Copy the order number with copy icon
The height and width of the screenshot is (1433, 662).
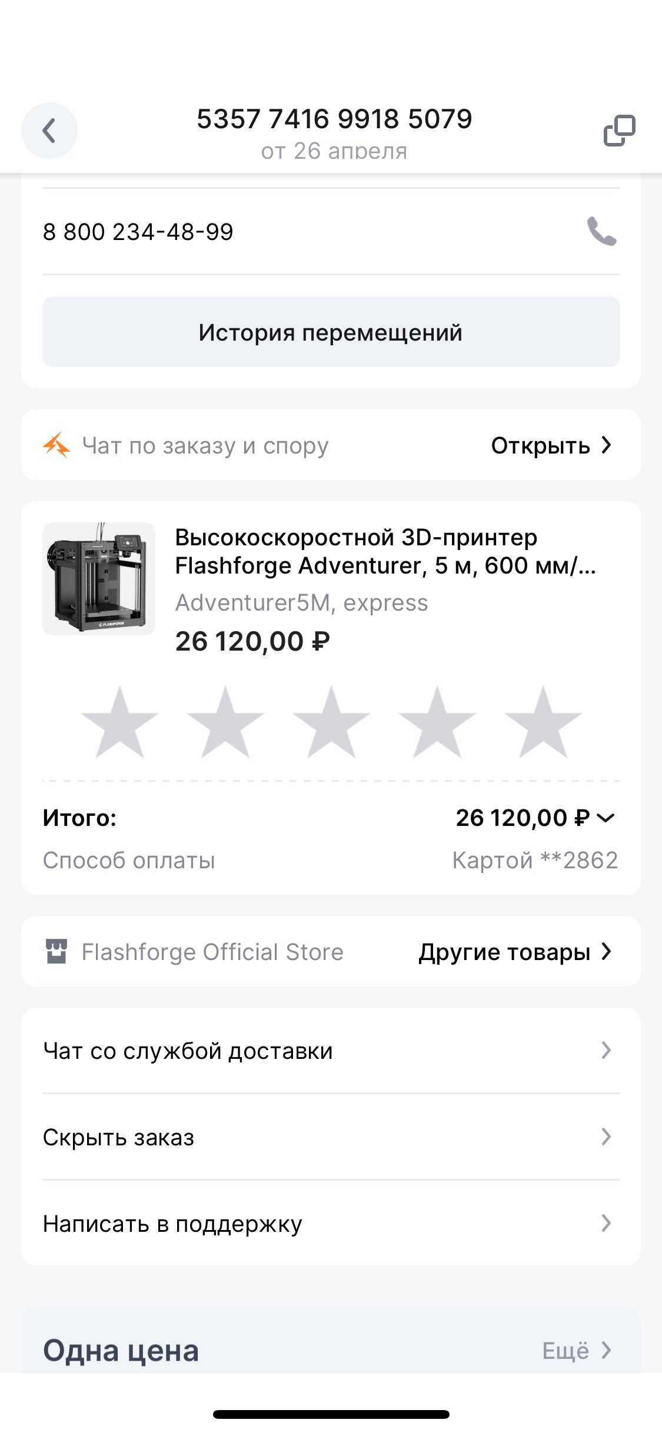(619, 131)
